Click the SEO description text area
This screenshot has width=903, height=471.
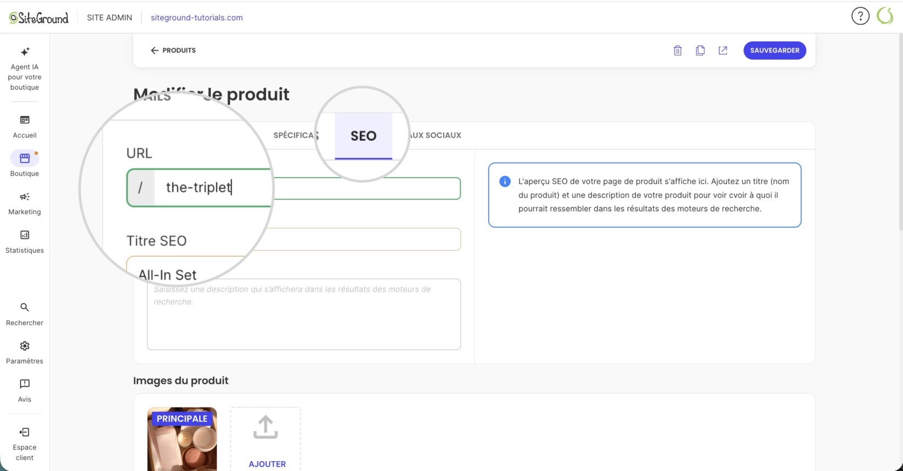pos(304,314)
